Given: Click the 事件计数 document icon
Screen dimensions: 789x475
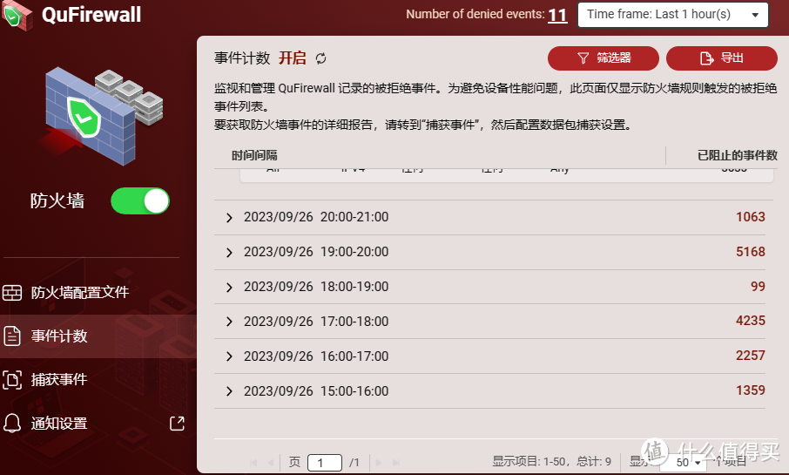Looking at the screenshot, I should [x=11, y=336].
